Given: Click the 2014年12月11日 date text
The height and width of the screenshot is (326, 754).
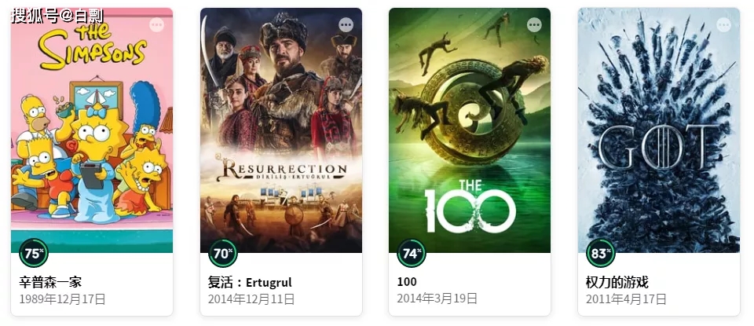Looking at the screenshot, I should click(x=251, y=299).
